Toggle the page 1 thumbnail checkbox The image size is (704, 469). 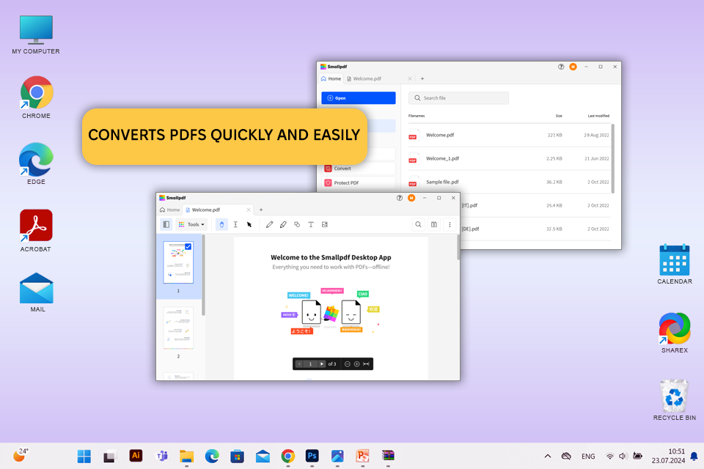[188, 246]
